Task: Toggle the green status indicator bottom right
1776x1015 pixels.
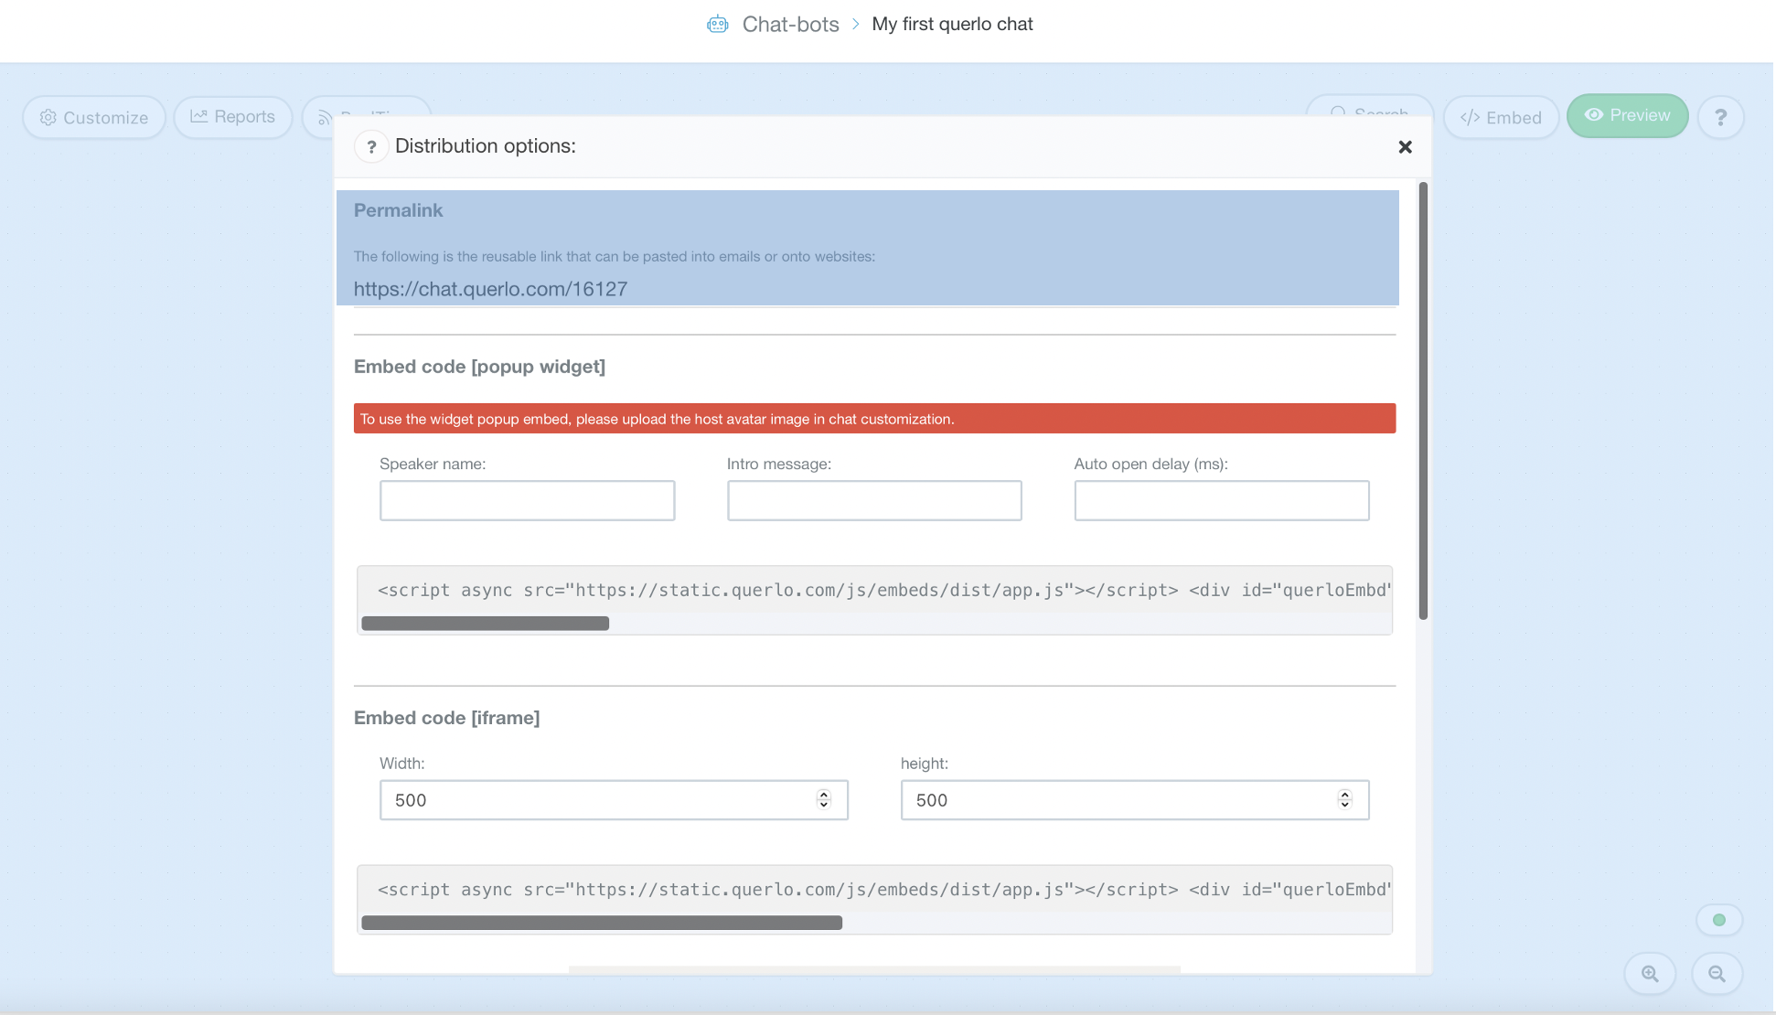Action: 1719,920
